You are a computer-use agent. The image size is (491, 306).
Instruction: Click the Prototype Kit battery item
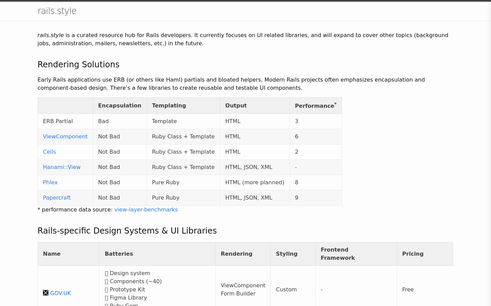coord(125,289)
